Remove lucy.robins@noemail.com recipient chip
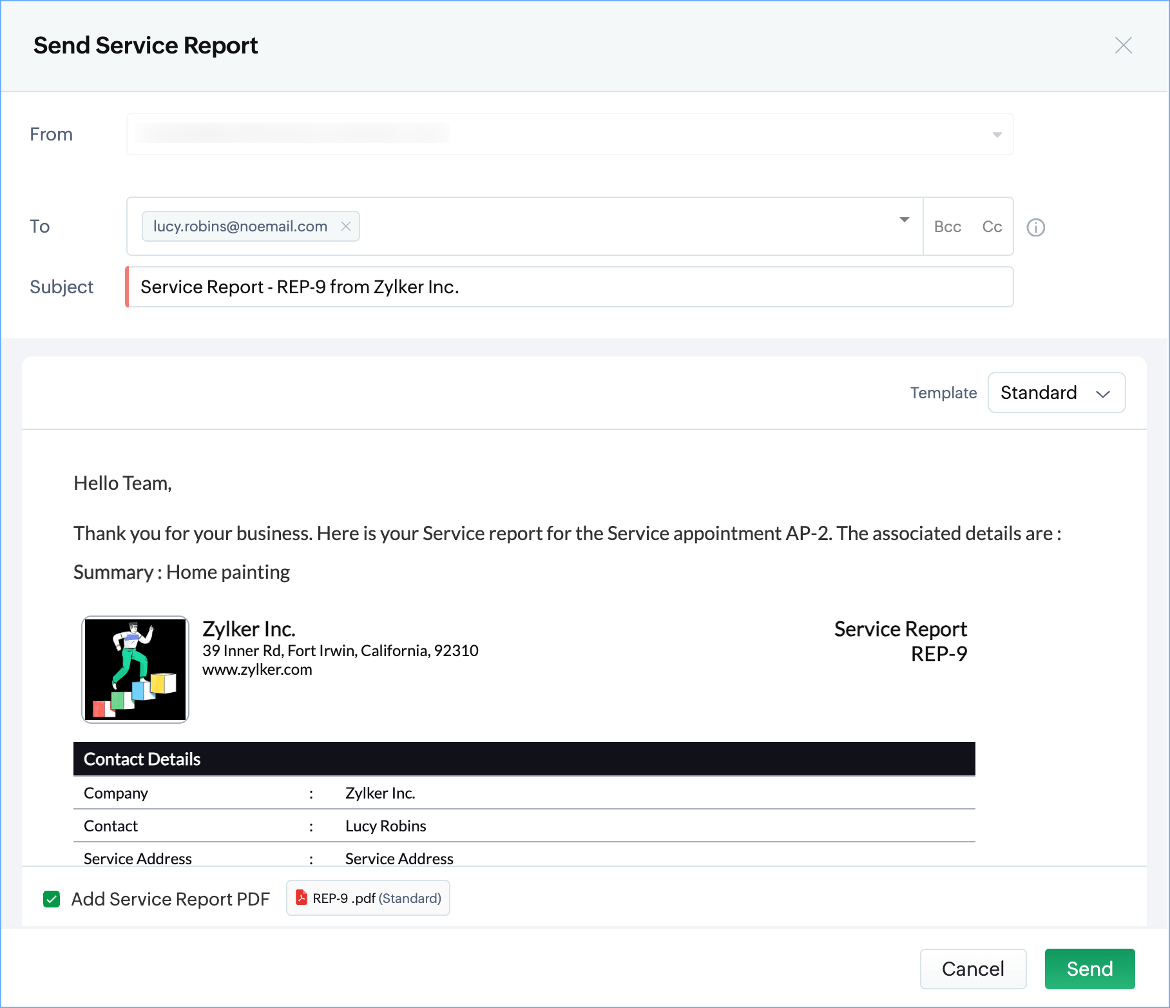 click(346, 226)
